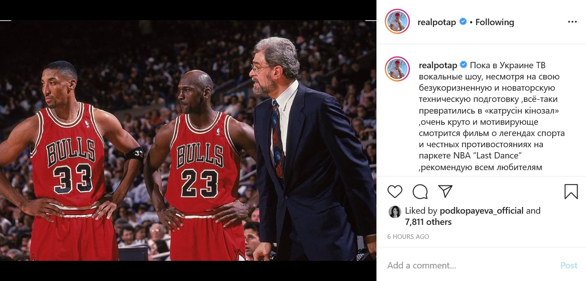
Task: Like the post with the heart icon
Action: tap(395, 192)
